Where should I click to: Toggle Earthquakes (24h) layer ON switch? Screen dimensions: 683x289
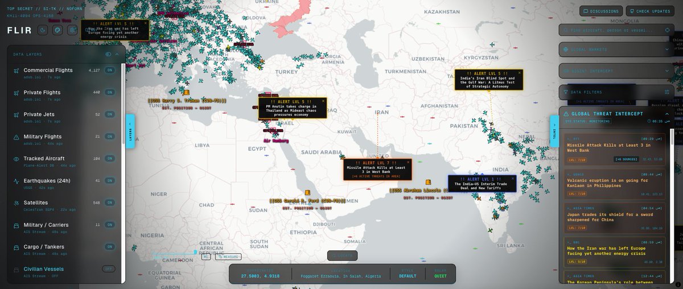pyautogui.click(x=109, y=181)
